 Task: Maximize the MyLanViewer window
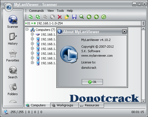point(140,4)
